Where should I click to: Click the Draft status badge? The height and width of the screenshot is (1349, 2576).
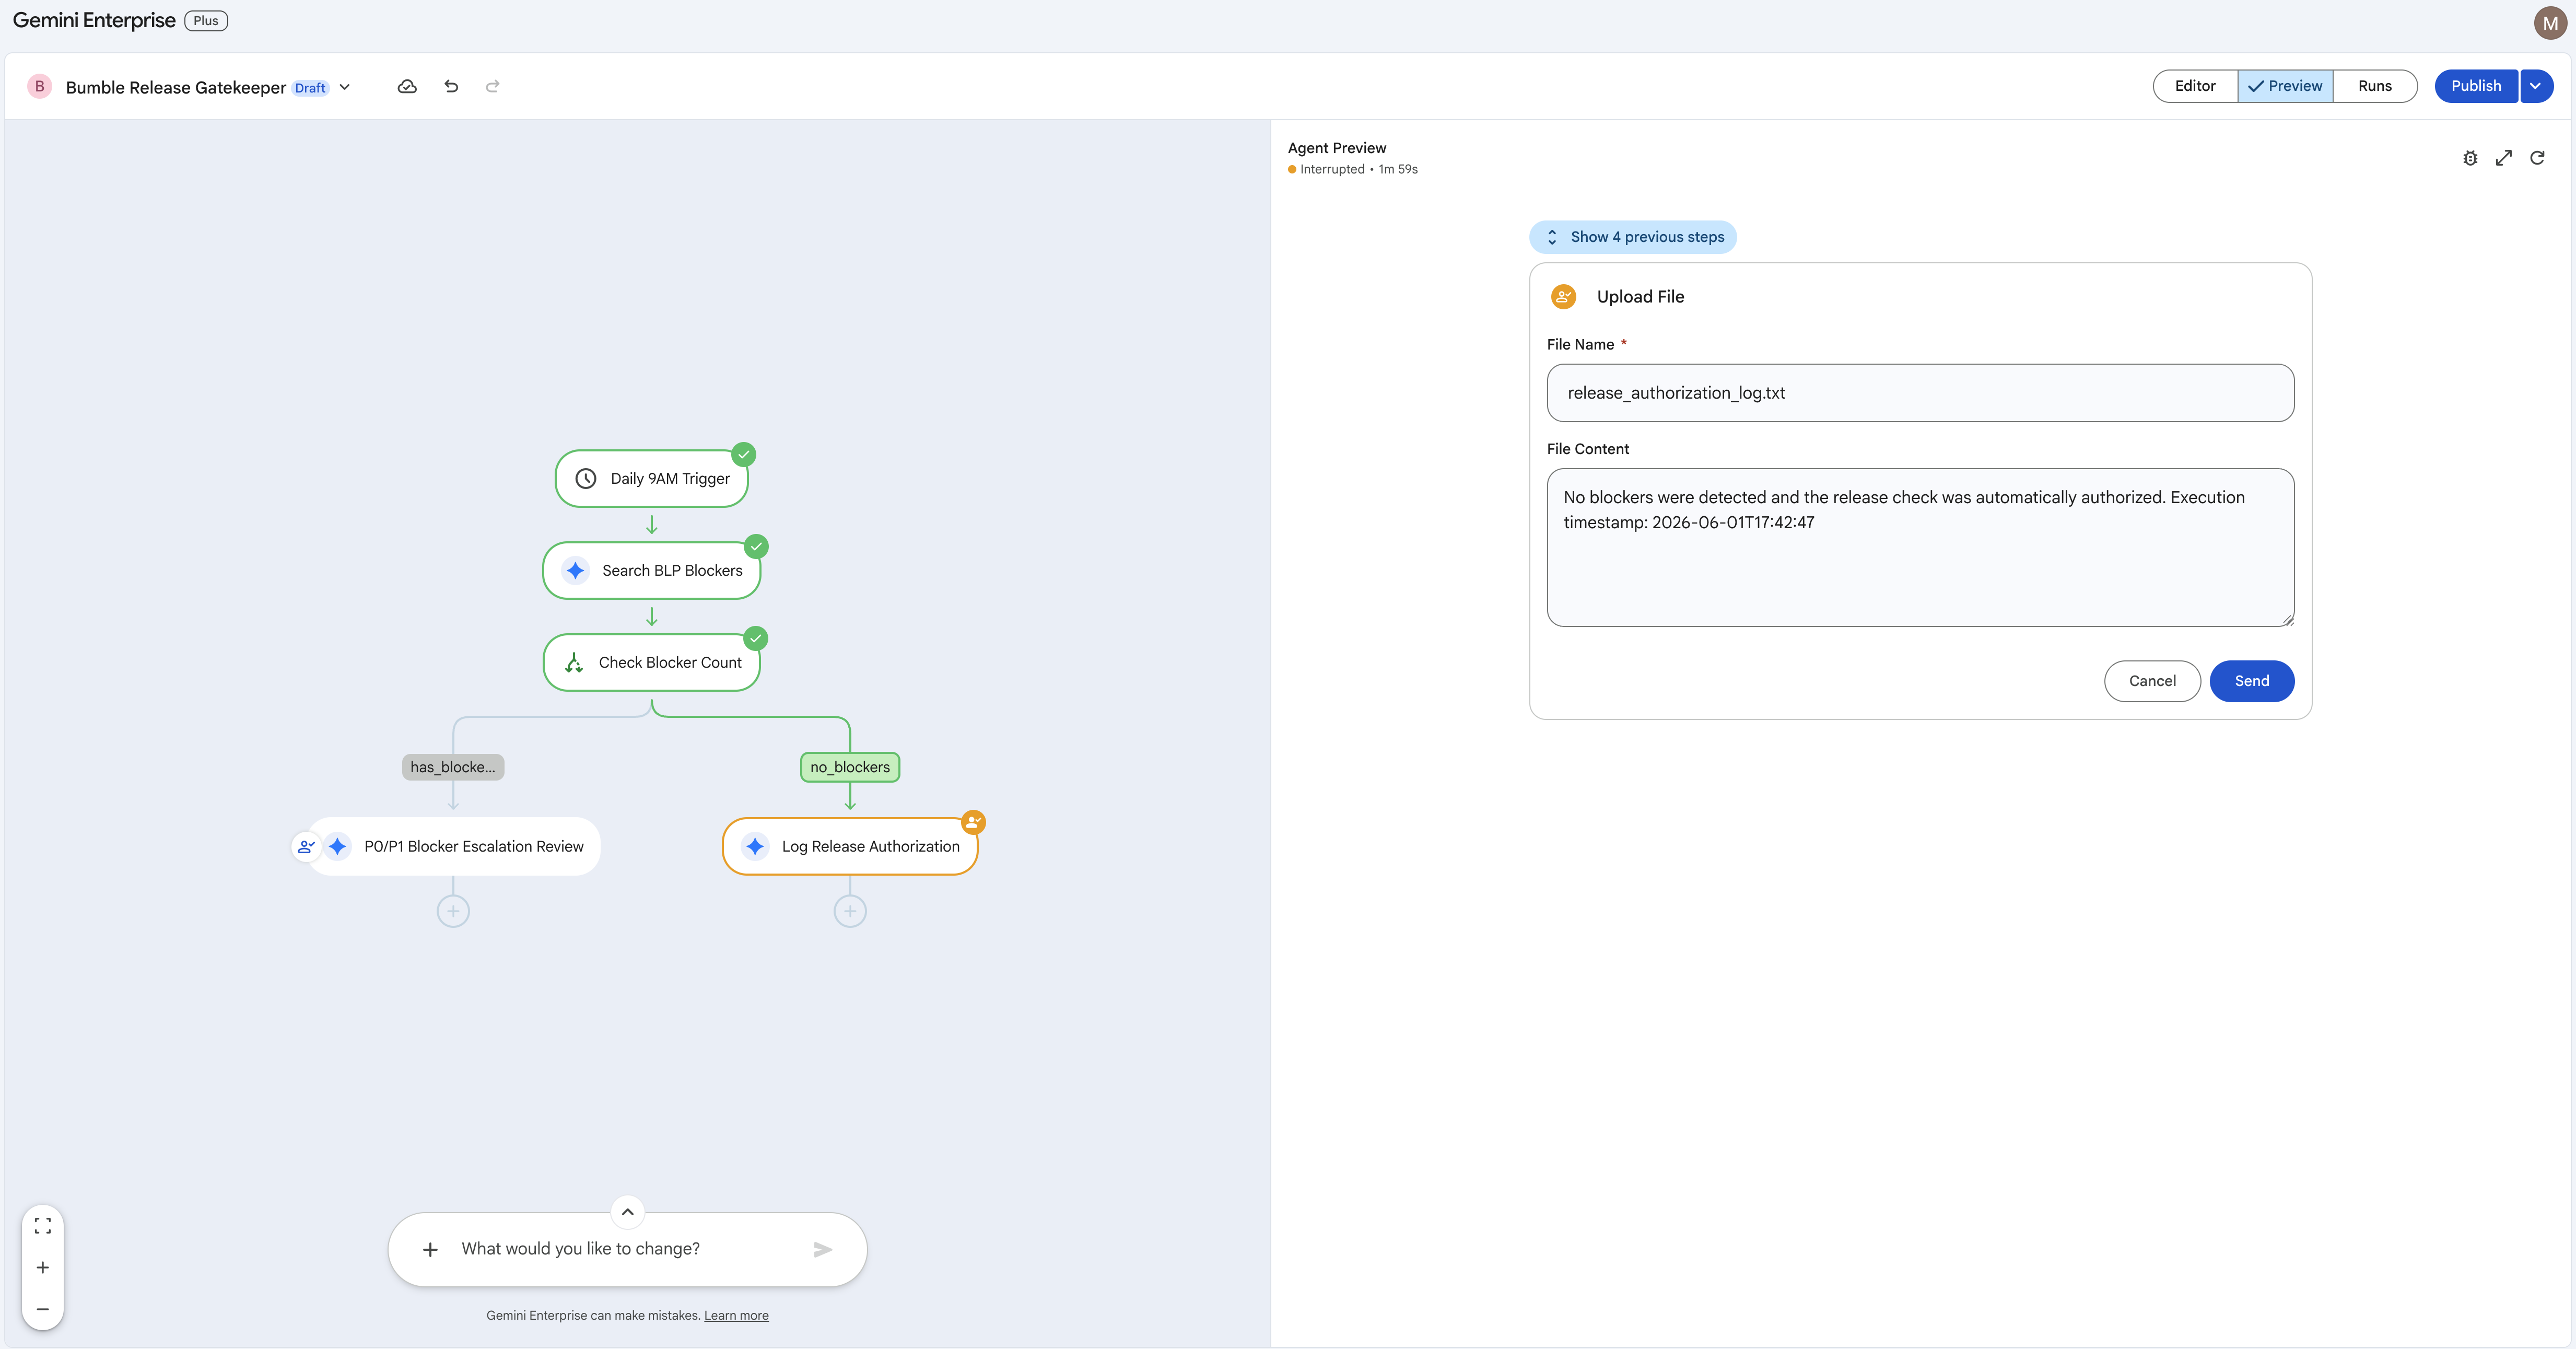[x=310, y=88]
